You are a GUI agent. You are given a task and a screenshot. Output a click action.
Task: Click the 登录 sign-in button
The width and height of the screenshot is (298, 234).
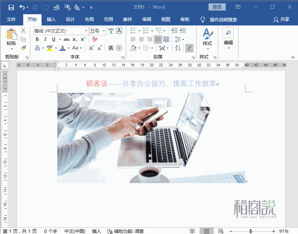coord(217,7)
